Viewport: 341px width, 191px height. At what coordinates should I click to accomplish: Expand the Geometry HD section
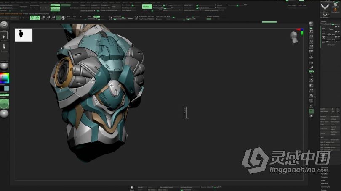pos(325,187)
